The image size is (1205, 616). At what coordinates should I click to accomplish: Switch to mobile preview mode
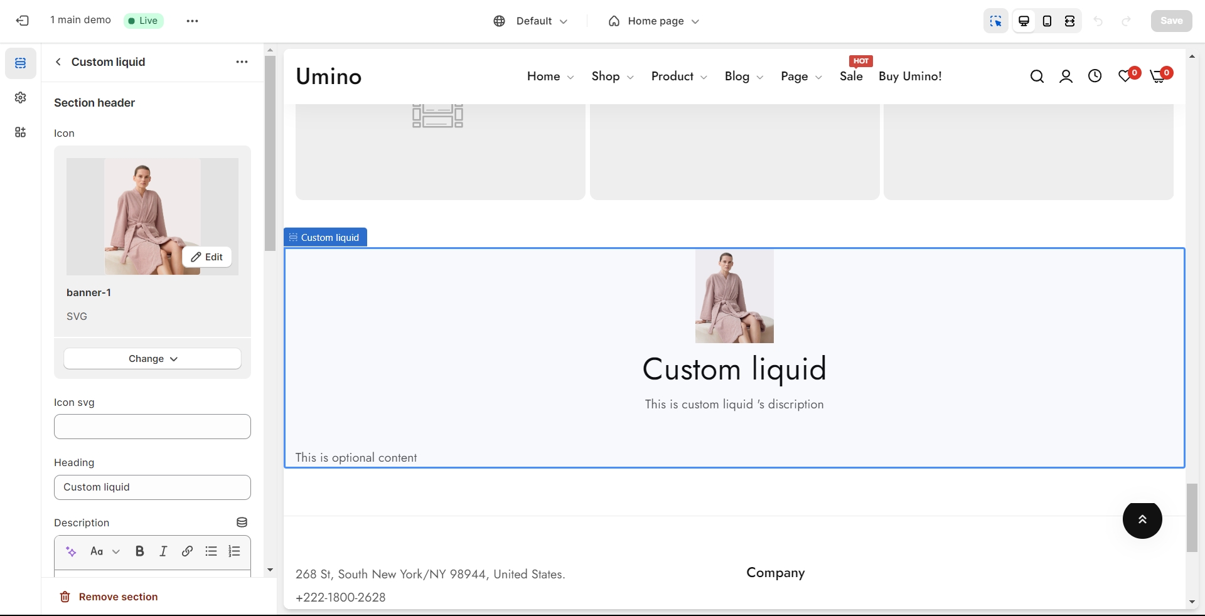1047,21
